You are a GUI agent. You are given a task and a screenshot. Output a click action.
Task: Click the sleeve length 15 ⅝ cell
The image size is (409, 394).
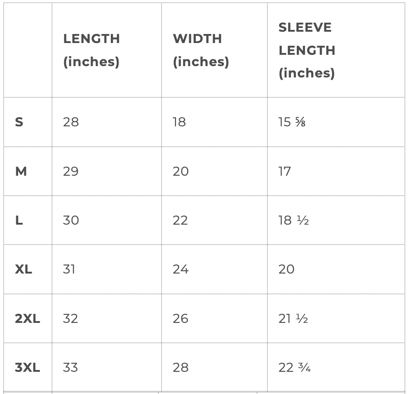pyautogui.click(x=292, y=122)
